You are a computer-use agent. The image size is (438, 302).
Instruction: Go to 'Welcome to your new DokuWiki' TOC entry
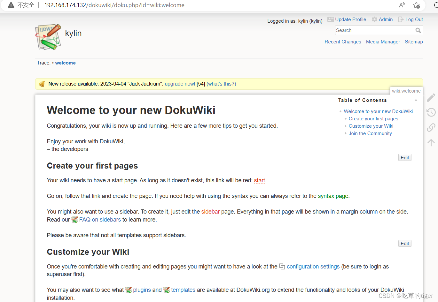(378, 111)
